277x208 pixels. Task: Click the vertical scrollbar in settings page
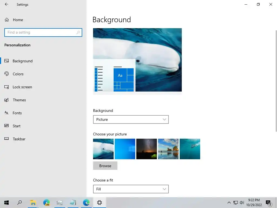coord(276,81)
